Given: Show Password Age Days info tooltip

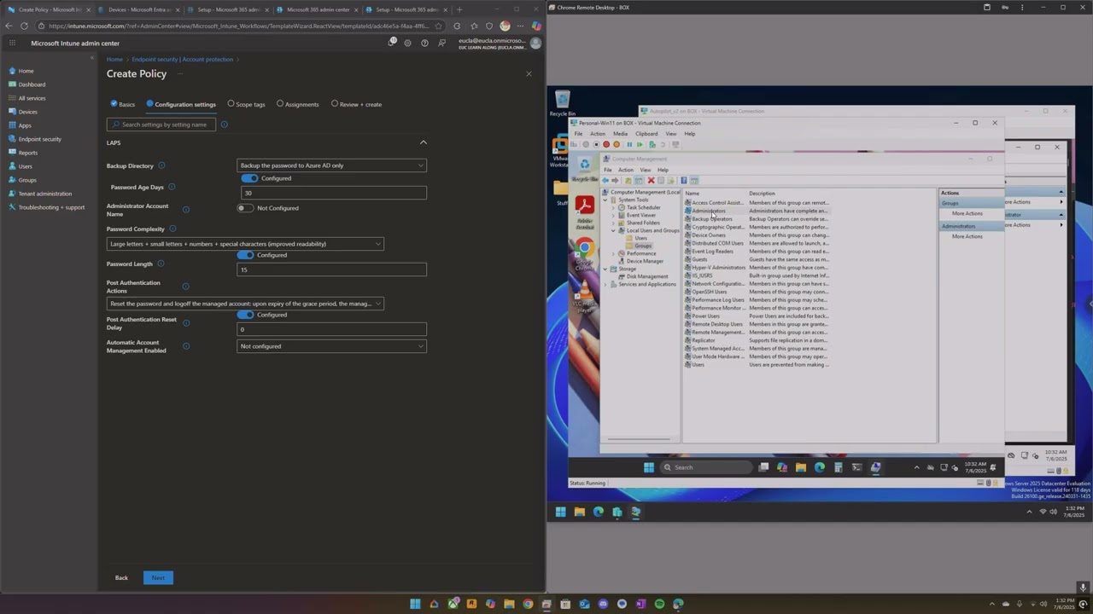Looking at the screenshot, I should point(172,187).
